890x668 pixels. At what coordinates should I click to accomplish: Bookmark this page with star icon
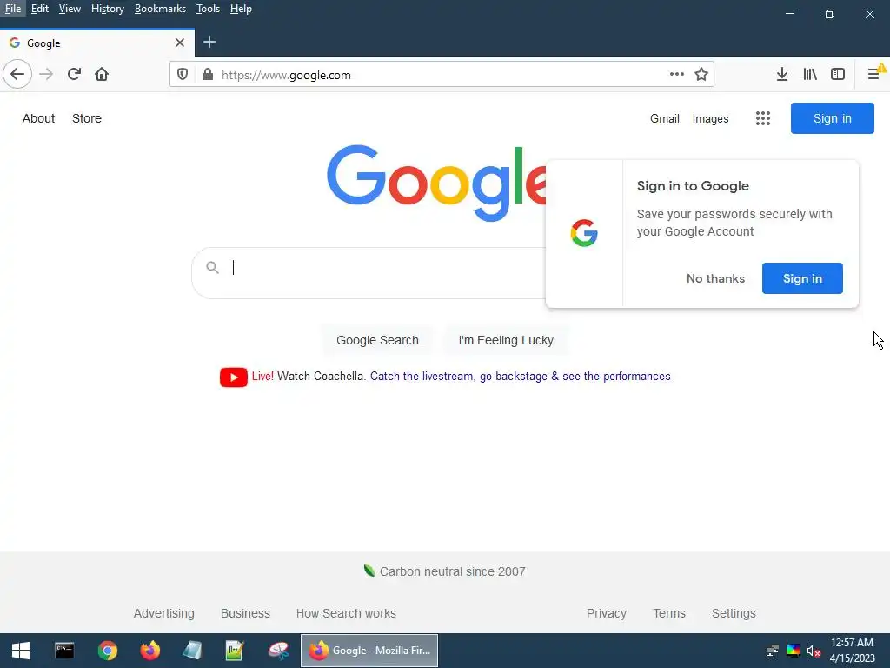coord(701,75)
